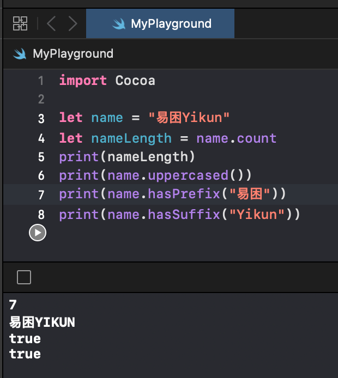
Task: Click the hasSuffix method name
Action: pos(184,215)
